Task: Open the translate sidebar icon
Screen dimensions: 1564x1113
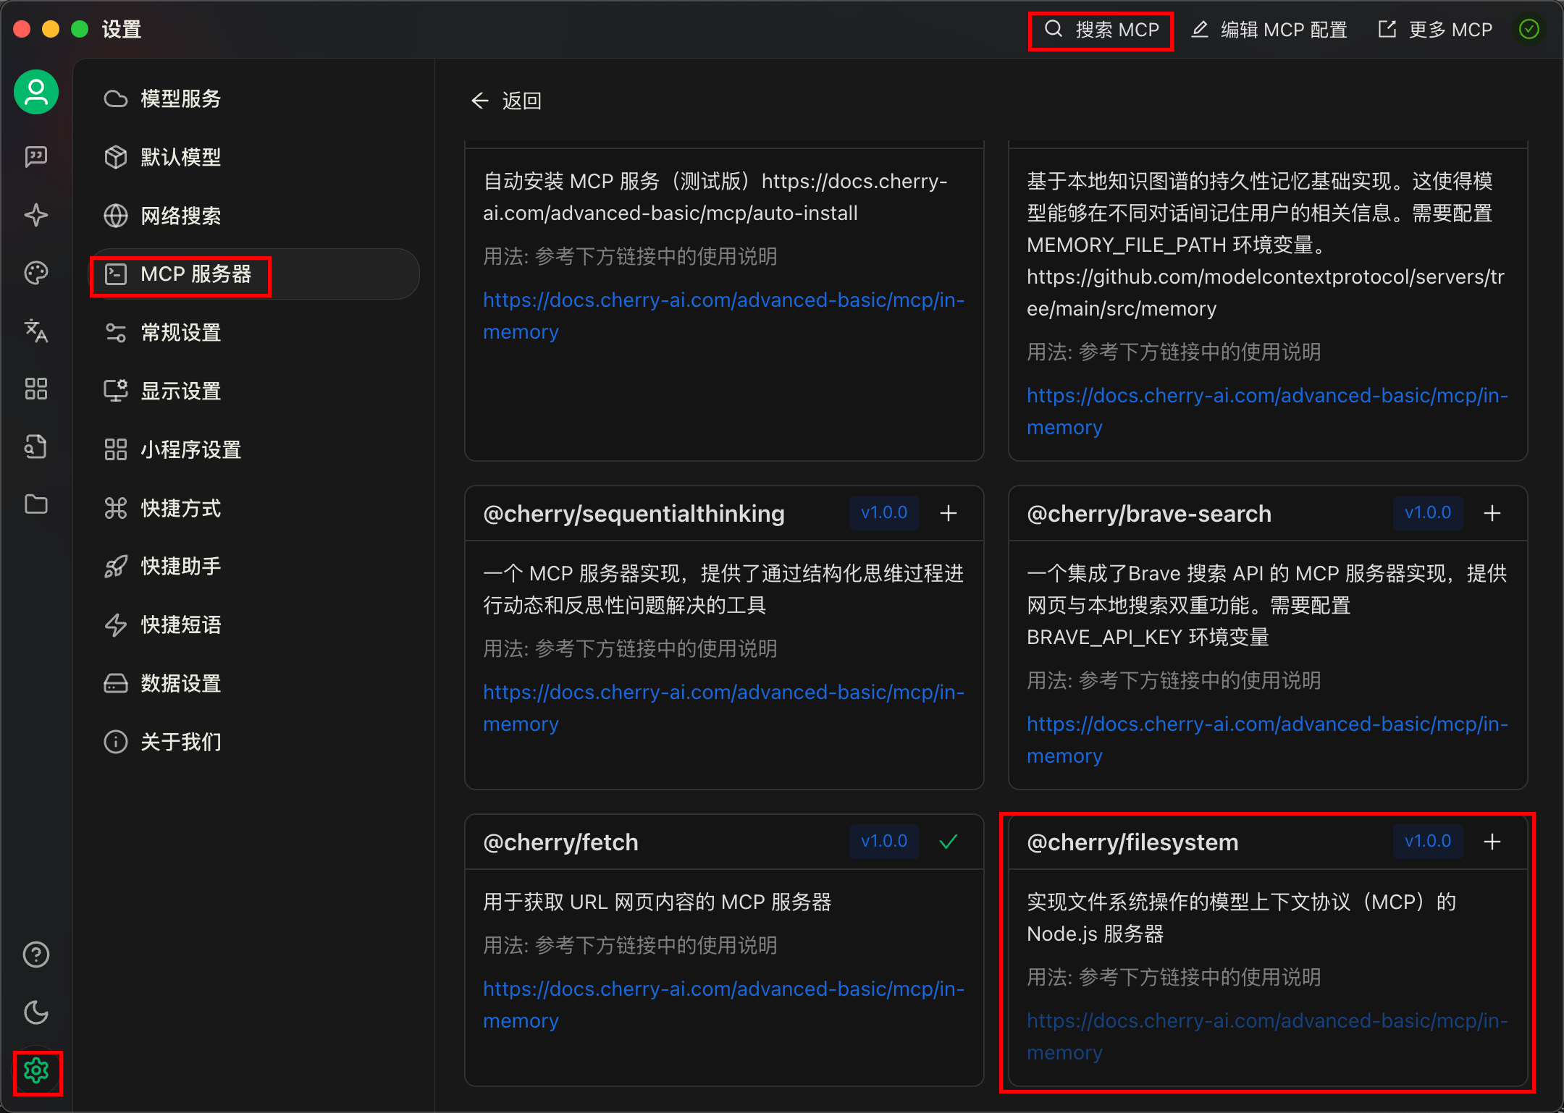Action: point(36,331)
